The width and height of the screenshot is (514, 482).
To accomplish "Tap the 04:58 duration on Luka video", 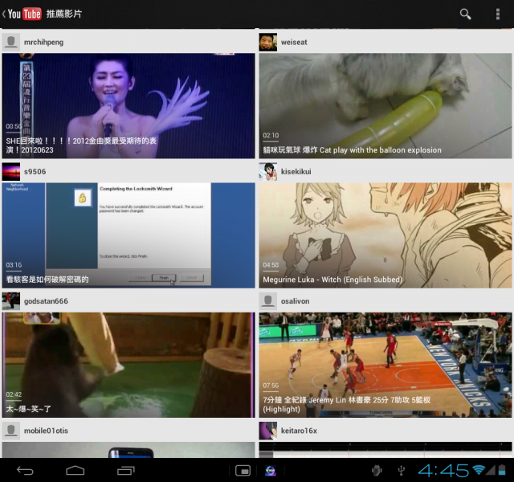I will pyautogui.click(x=271, y=264).
